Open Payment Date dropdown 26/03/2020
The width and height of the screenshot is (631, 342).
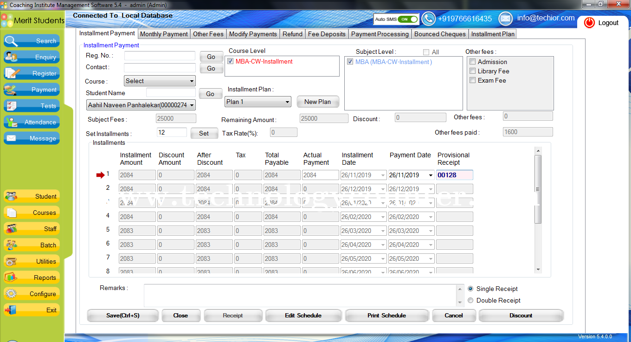(431, 231)
